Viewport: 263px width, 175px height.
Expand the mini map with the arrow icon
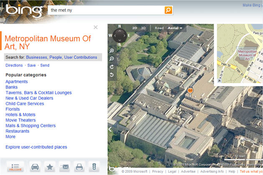219,81
